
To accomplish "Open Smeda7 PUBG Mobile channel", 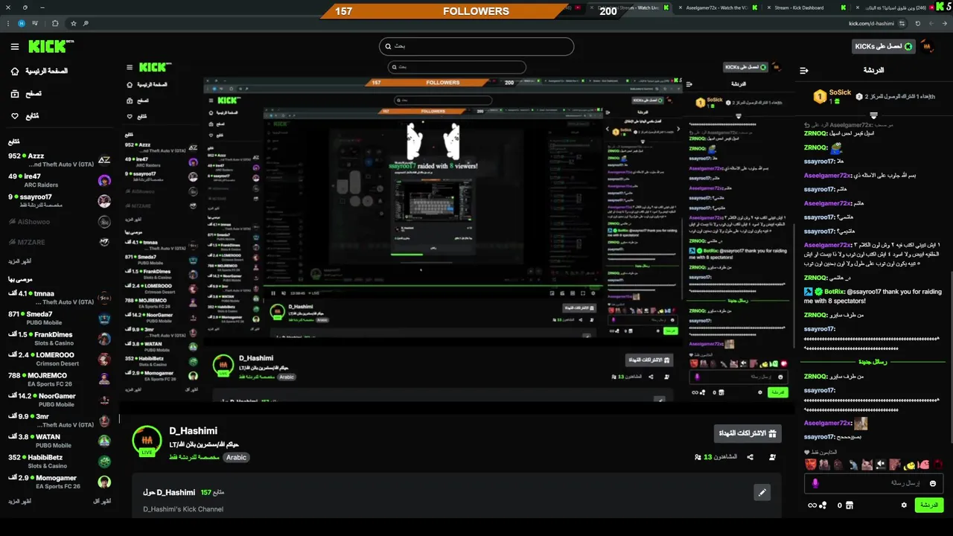I will point(60,319).
